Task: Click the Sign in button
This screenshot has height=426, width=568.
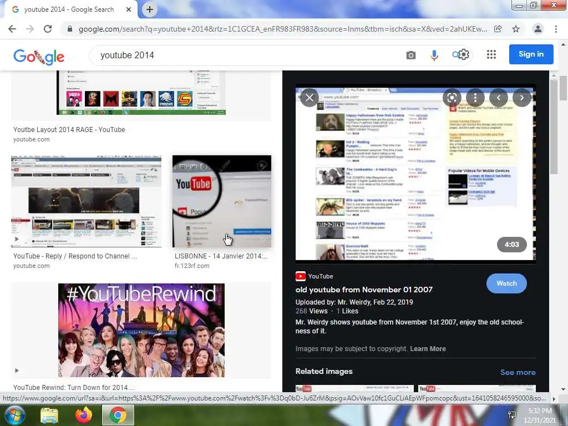Action: [x=531, y=54]
